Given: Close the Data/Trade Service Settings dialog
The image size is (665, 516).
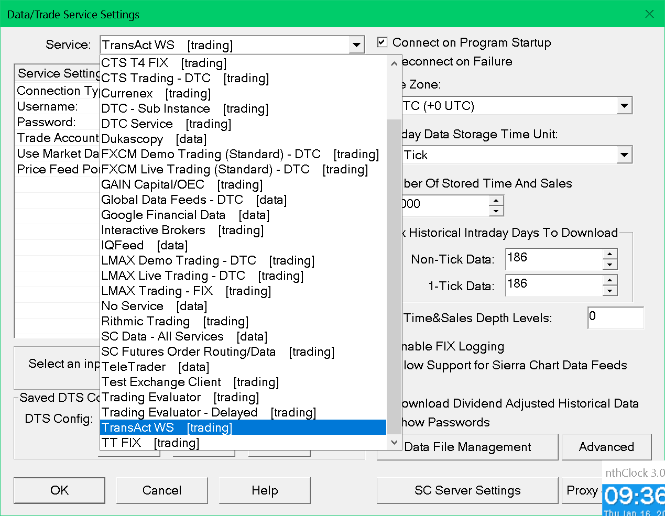Looking at the screenshot, I should (x=649, y=14).
